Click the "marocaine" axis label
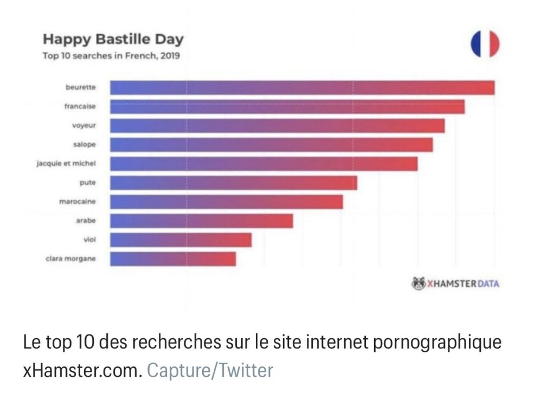This screenshot has height=406, width=534. pos(77,202)
